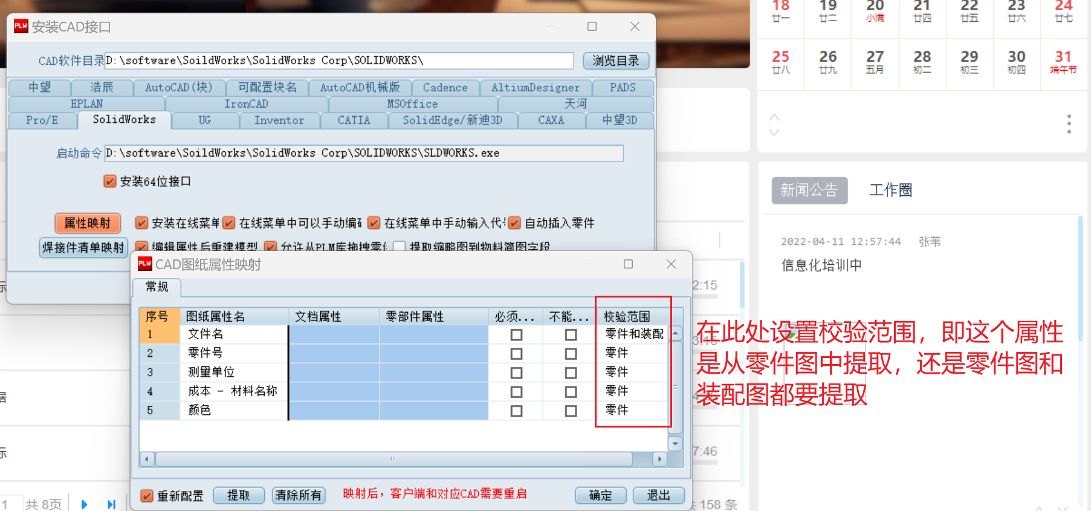Go to next page using the pager arrow
This screenshot has height=511, width=1091.
pos(84,504)
